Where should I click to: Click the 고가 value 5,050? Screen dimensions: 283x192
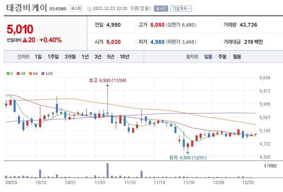157,25
